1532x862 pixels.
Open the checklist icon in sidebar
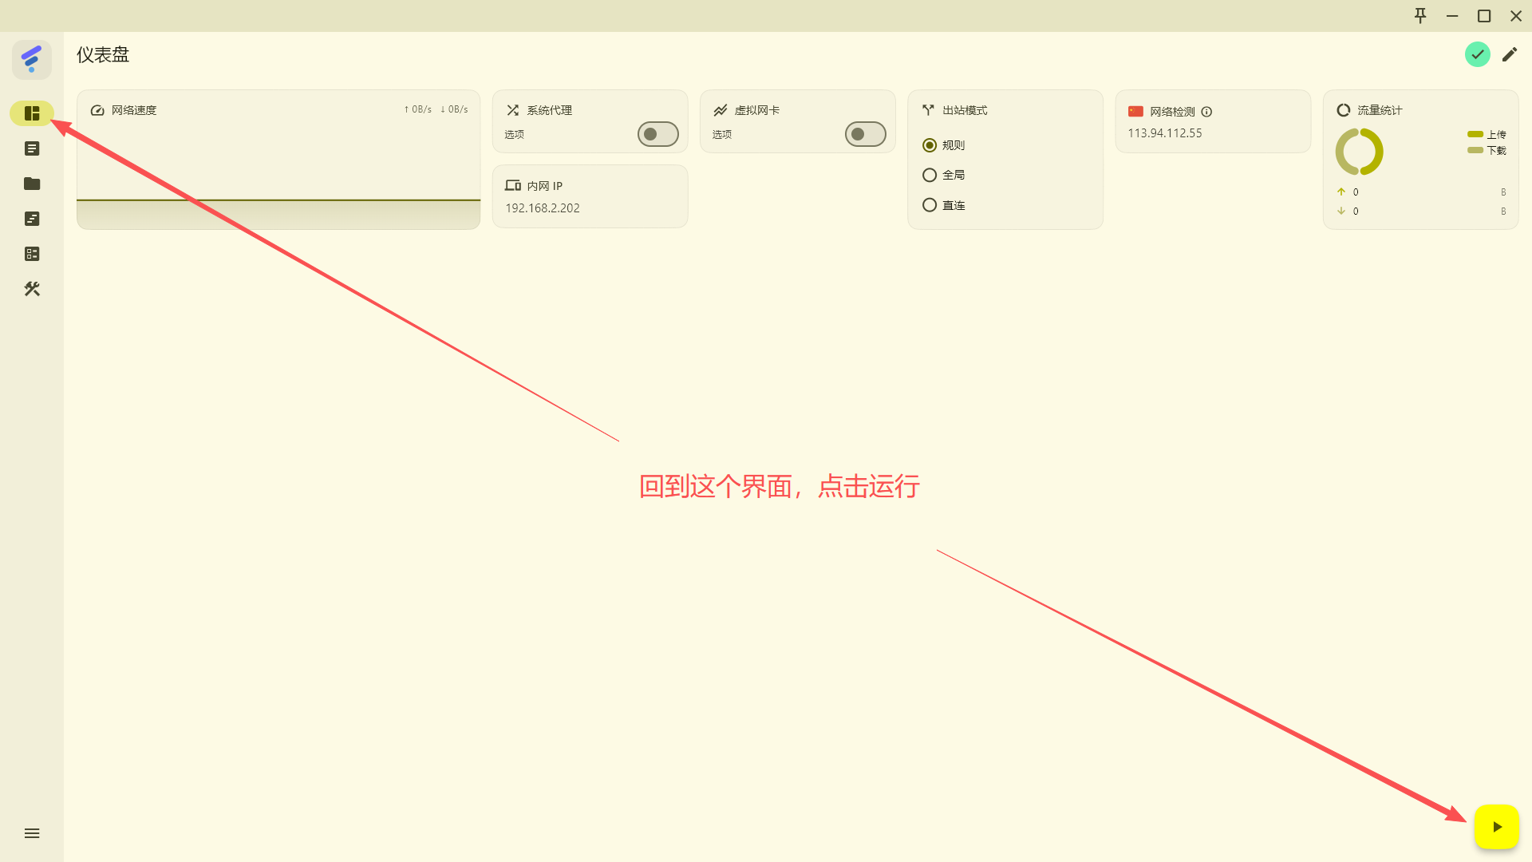(32, 254)
